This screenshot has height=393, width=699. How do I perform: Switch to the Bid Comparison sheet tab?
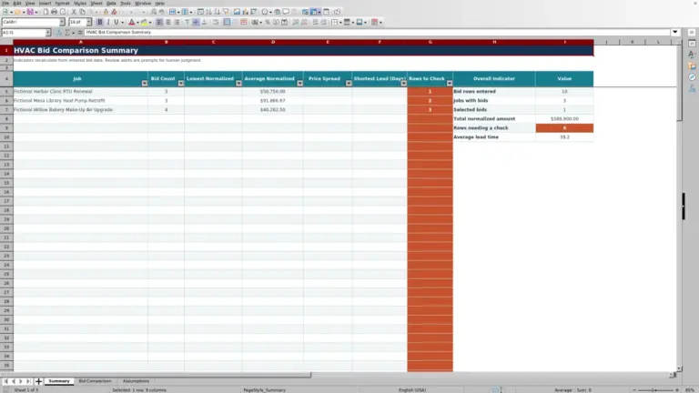(x=95, y=381)
